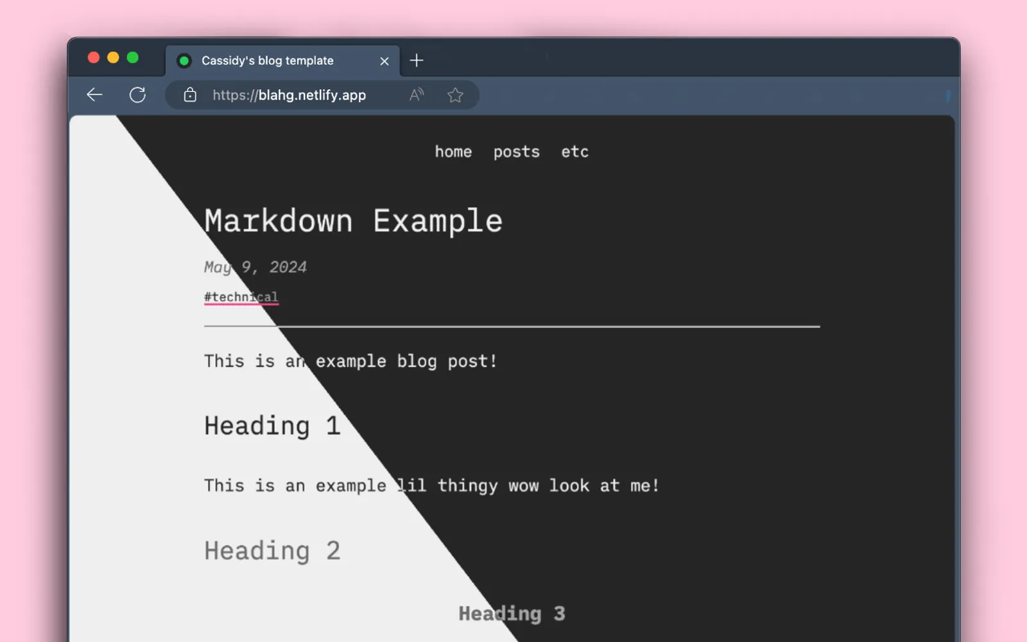Navigate to the home link
1027x642 pixels.
(x=453, y=152)
